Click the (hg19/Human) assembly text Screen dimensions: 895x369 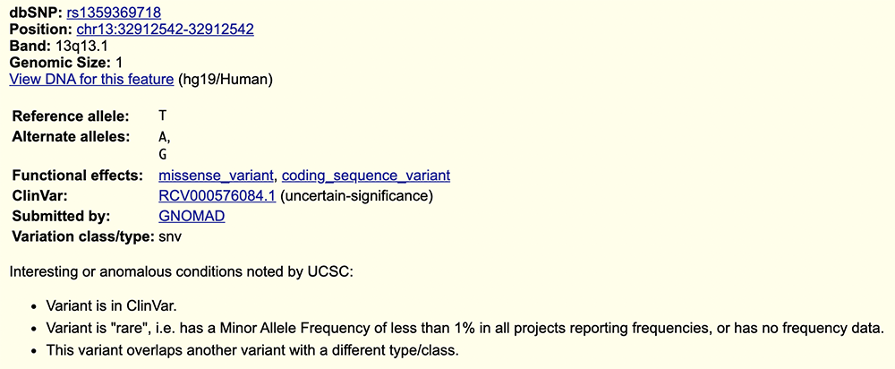click(x=225, y=79)
